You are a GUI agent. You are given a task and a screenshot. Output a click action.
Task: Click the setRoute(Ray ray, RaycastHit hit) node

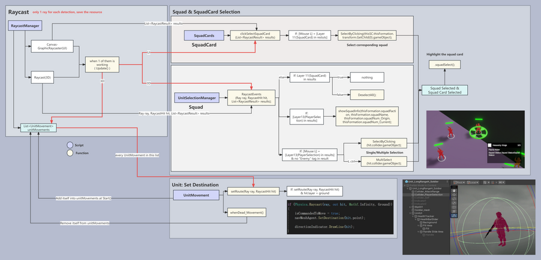pyautogui.click(x=253, y=191)
